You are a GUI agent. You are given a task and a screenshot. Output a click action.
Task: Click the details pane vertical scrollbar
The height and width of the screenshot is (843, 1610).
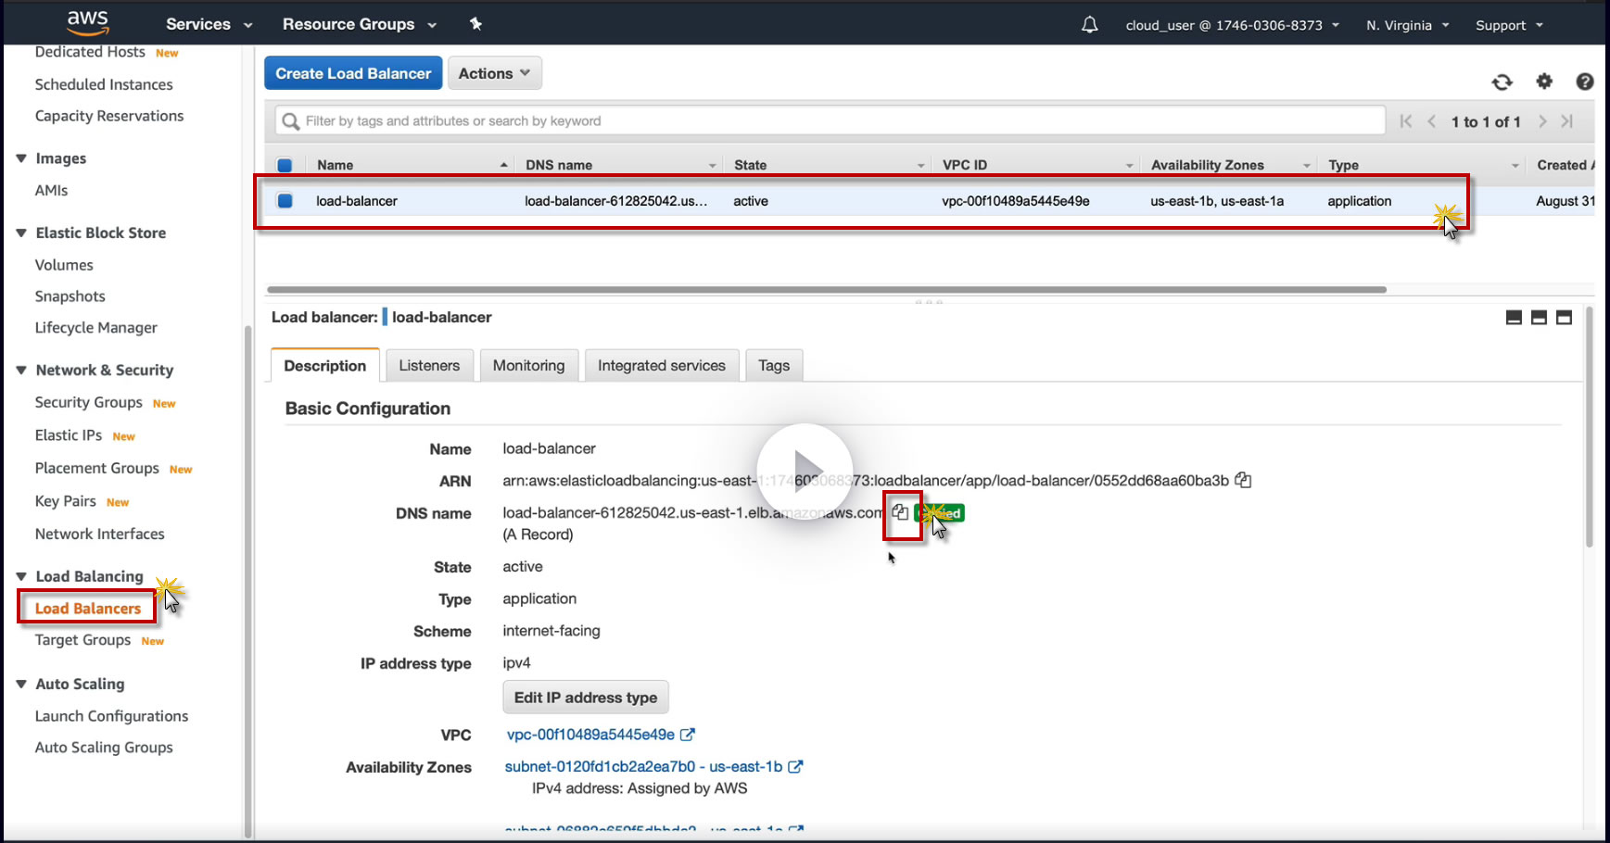[1589, 428]
